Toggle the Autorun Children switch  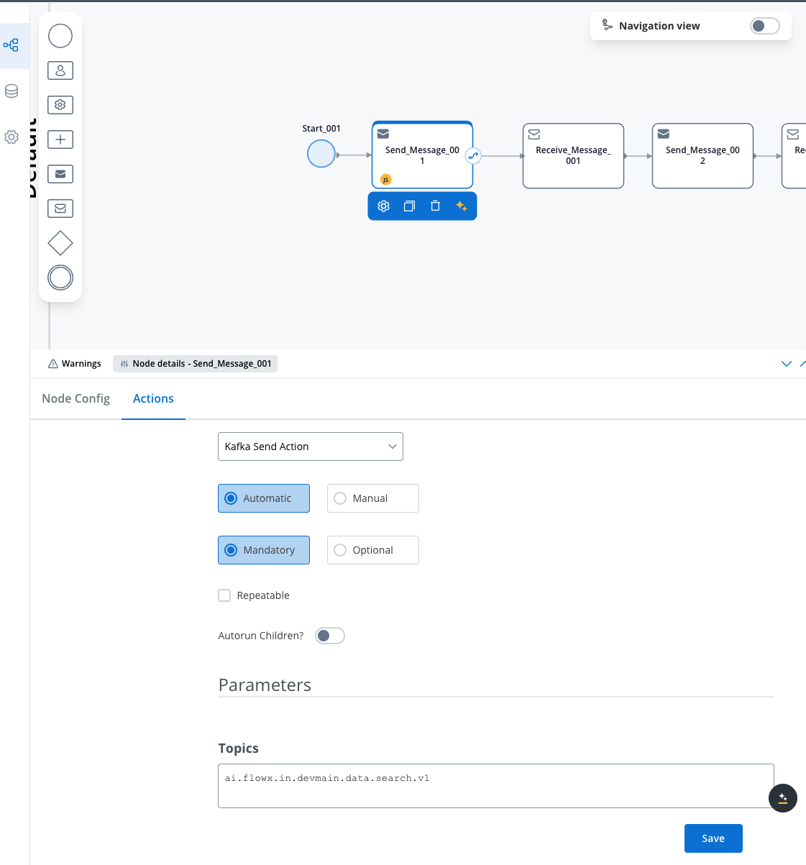(x=330, y=636)
